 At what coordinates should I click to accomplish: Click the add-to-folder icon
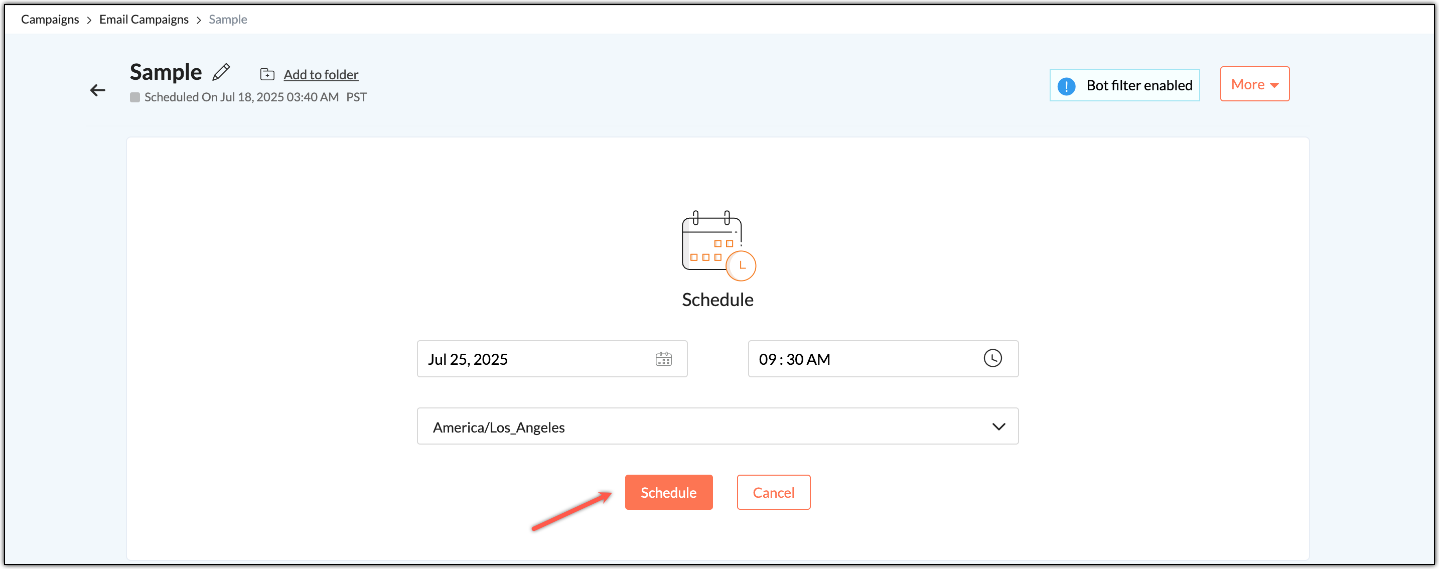pyautogui.click(x=267, y=74)
